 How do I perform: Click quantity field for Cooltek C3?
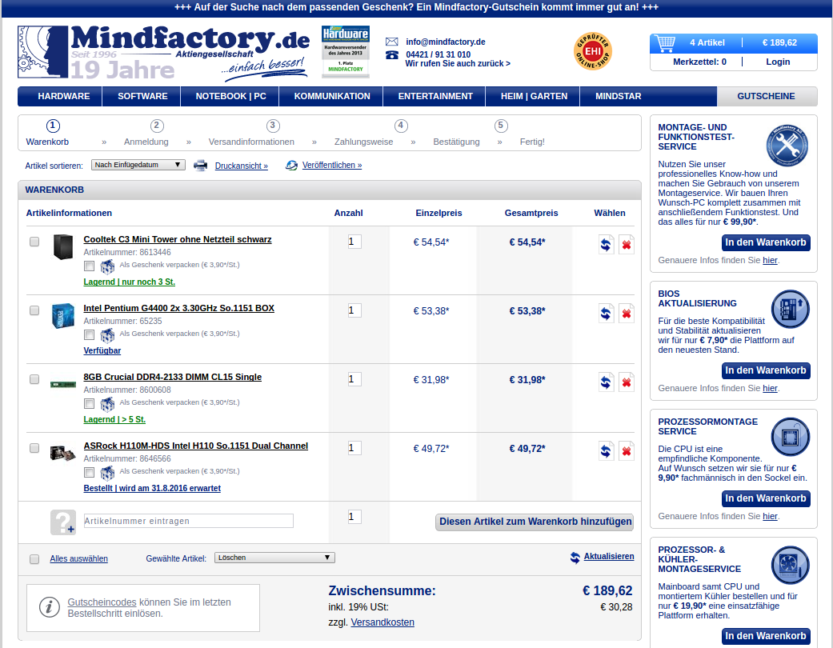pos(354,242)
